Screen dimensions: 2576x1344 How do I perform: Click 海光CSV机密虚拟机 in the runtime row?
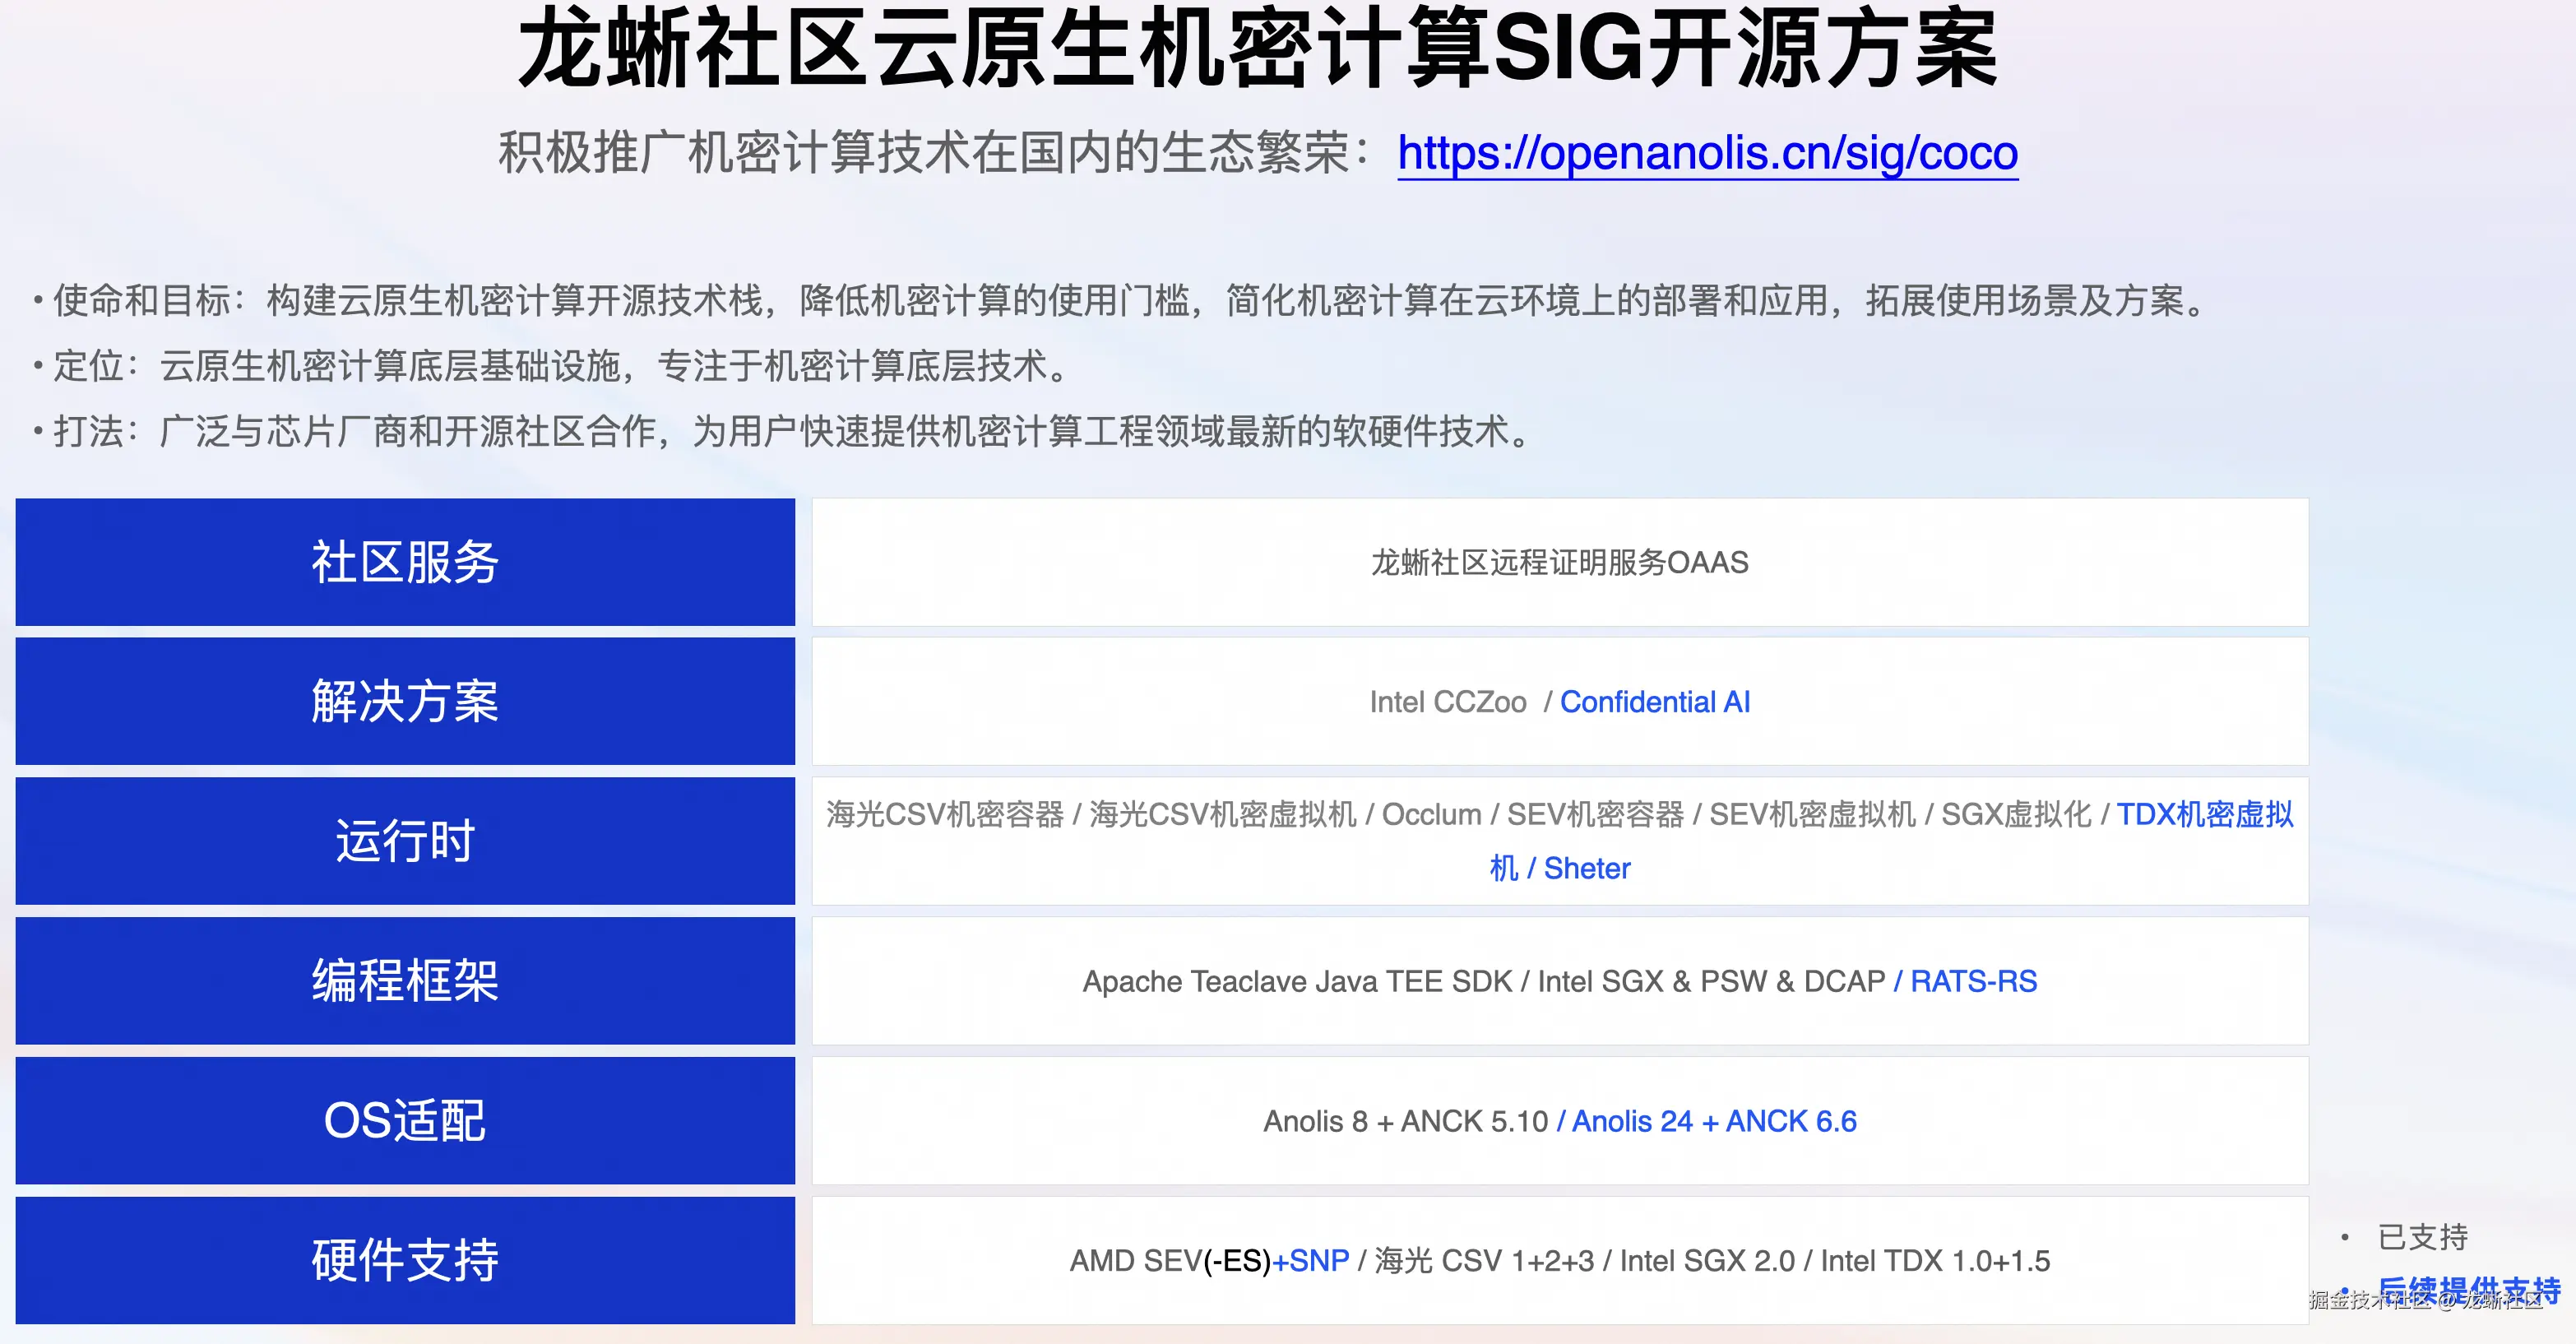(x=1223, y=815)
